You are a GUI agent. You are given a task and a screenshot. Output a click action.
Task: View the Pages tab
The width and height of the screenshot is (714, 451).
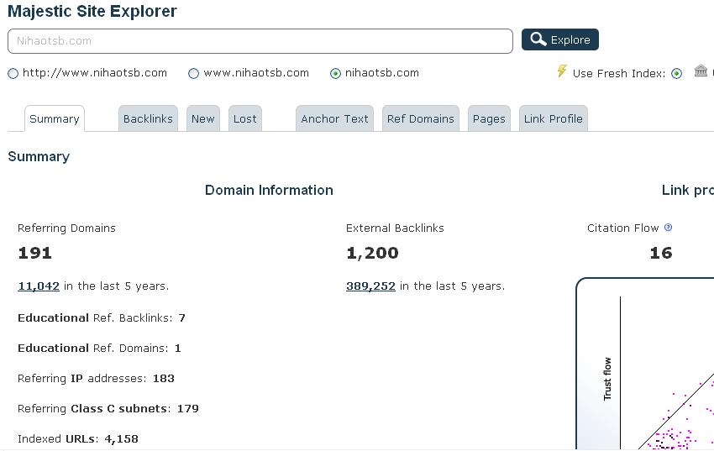[489, 118]
